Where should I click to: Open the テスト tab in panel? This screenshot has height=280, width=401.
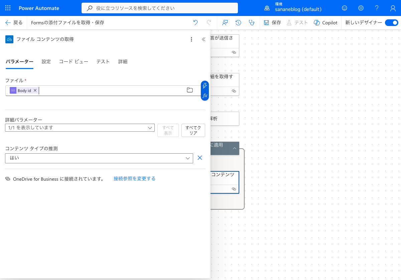[x=103, y=62]
